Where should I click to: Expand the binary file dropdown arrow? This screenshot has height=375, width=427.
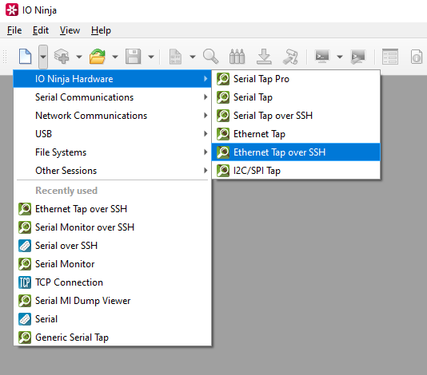193,57
